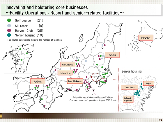
Task: Select the Tama Plaza label box
Action: (x=130, y=87)
